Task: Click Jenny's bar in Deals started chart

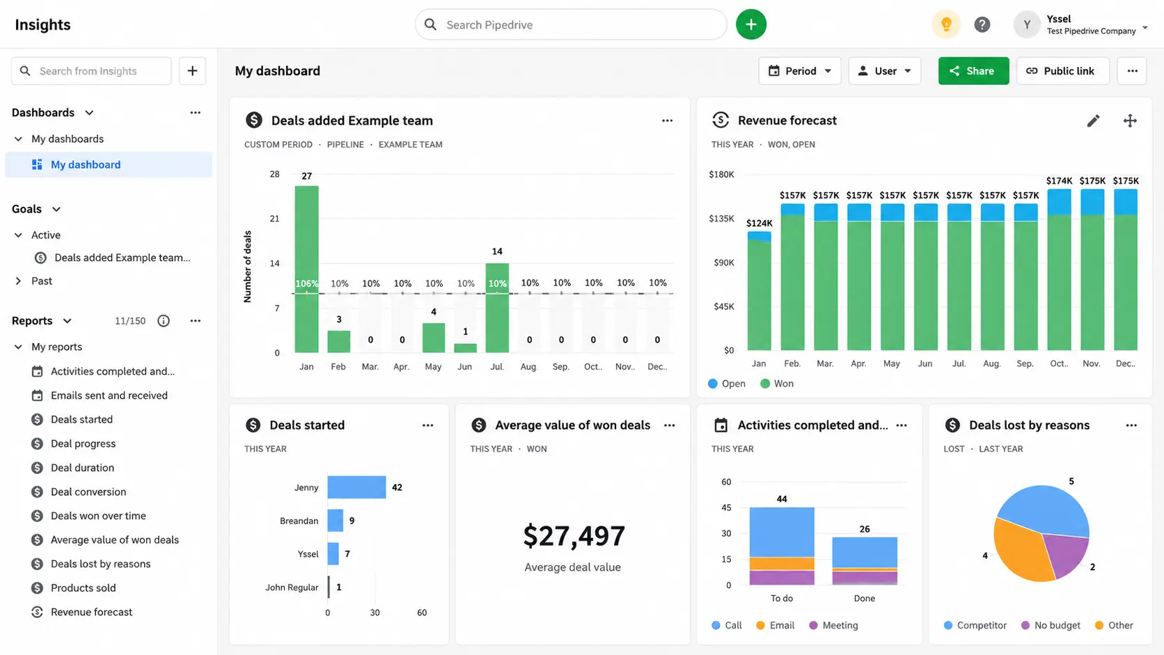Action: coord(356,487)
